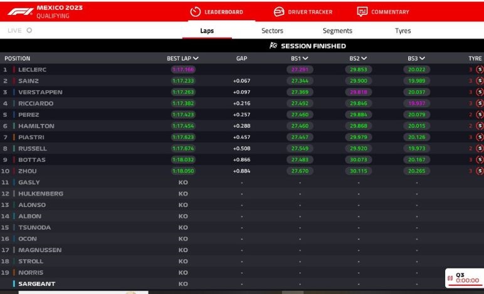This screenshot has height=294, width=484.
Task: Select Verstappen's row in leaderboard
Action: 40,92
